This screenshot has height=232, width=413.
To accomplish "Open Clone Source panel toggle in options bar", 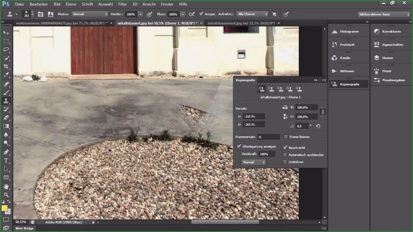I will coord(50,14).
